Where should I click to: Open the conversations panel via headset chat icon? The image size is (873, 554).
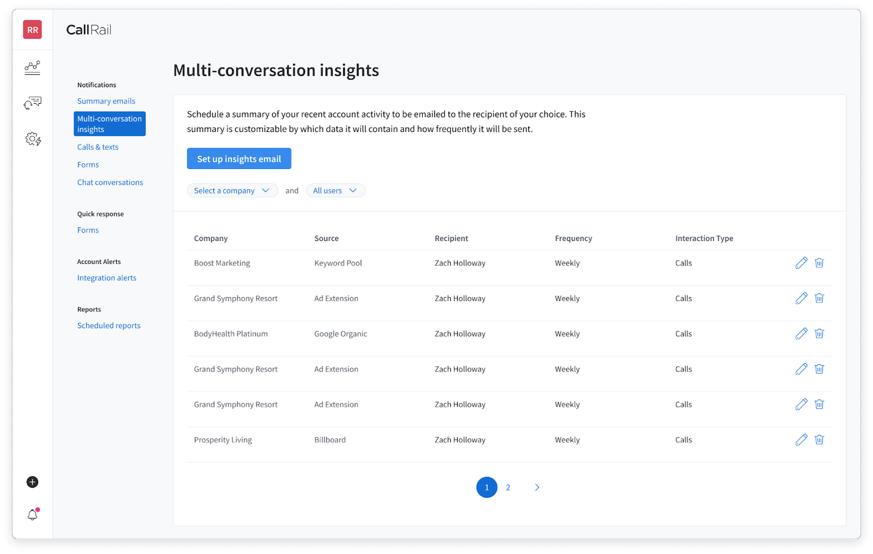(32, 103)
